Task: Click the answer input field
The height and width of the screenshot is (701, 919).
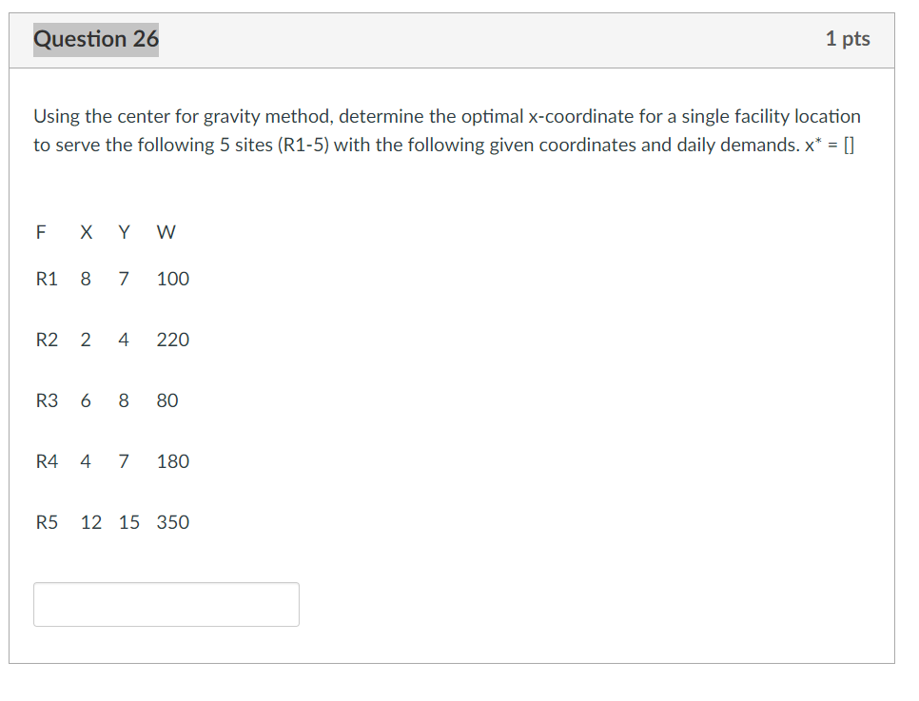Action: pyautogui.click(x=166, y=604)
